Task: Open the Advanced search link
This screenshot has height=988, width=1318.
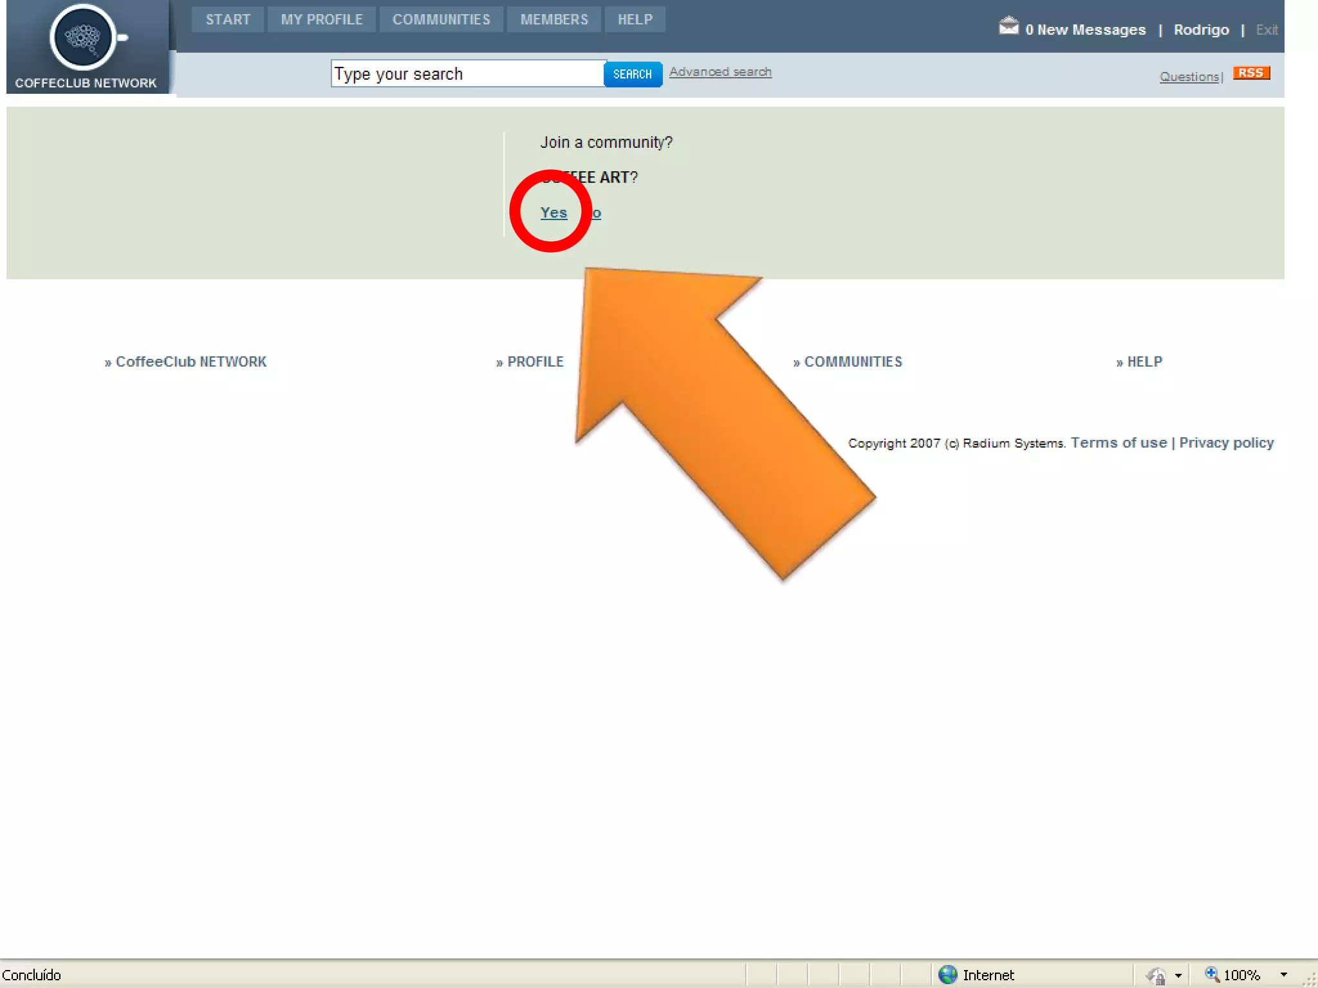Action: pyautogui.click(x=720, y=72)
